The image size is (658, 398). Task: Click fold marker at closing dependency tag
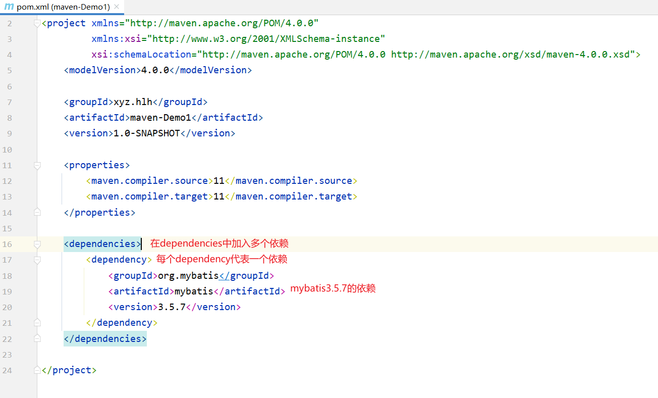[x=37, y=323]
